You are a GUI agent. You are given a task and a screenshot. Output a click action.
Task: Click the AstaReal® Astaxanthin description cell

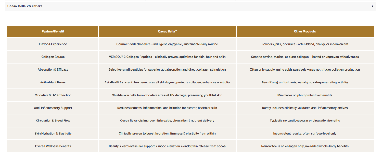point(167,82)
